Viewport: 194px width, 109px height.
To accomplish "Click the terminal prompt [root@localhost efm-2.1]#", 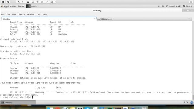I will [x=15, y=97].
